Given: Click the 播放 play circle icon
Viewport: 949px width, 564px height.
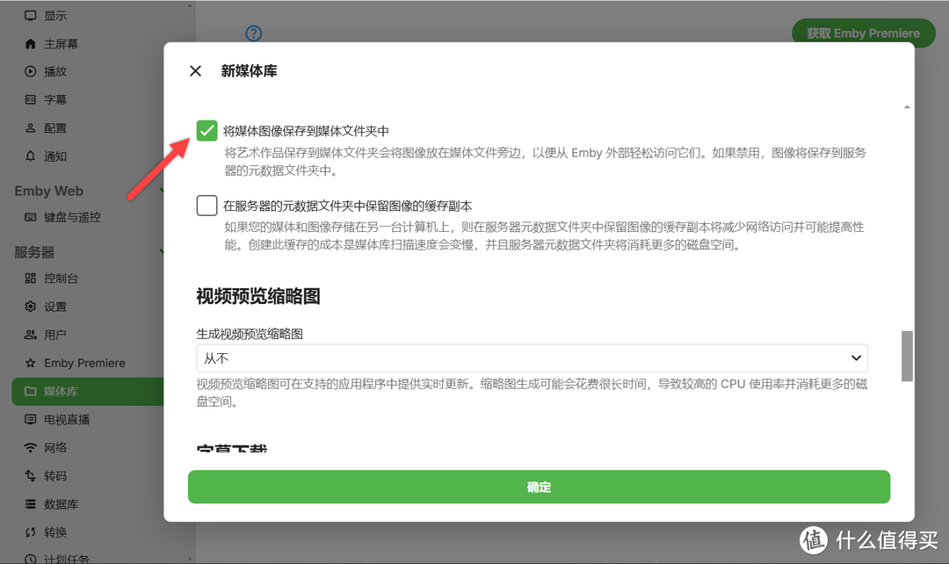Looking at the screenshot, I should [x=30, y=71].
